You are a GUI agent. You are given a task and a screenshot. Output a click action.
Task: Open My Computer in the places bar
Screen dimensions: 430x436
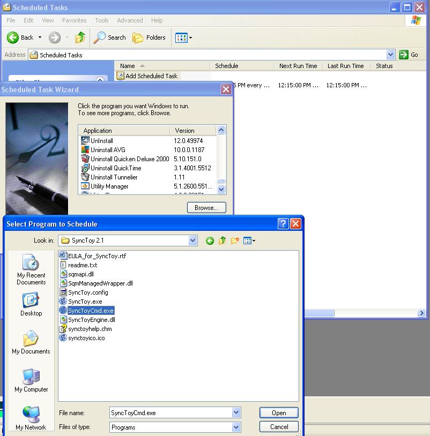pyautogui.click(x=31, y=380)
